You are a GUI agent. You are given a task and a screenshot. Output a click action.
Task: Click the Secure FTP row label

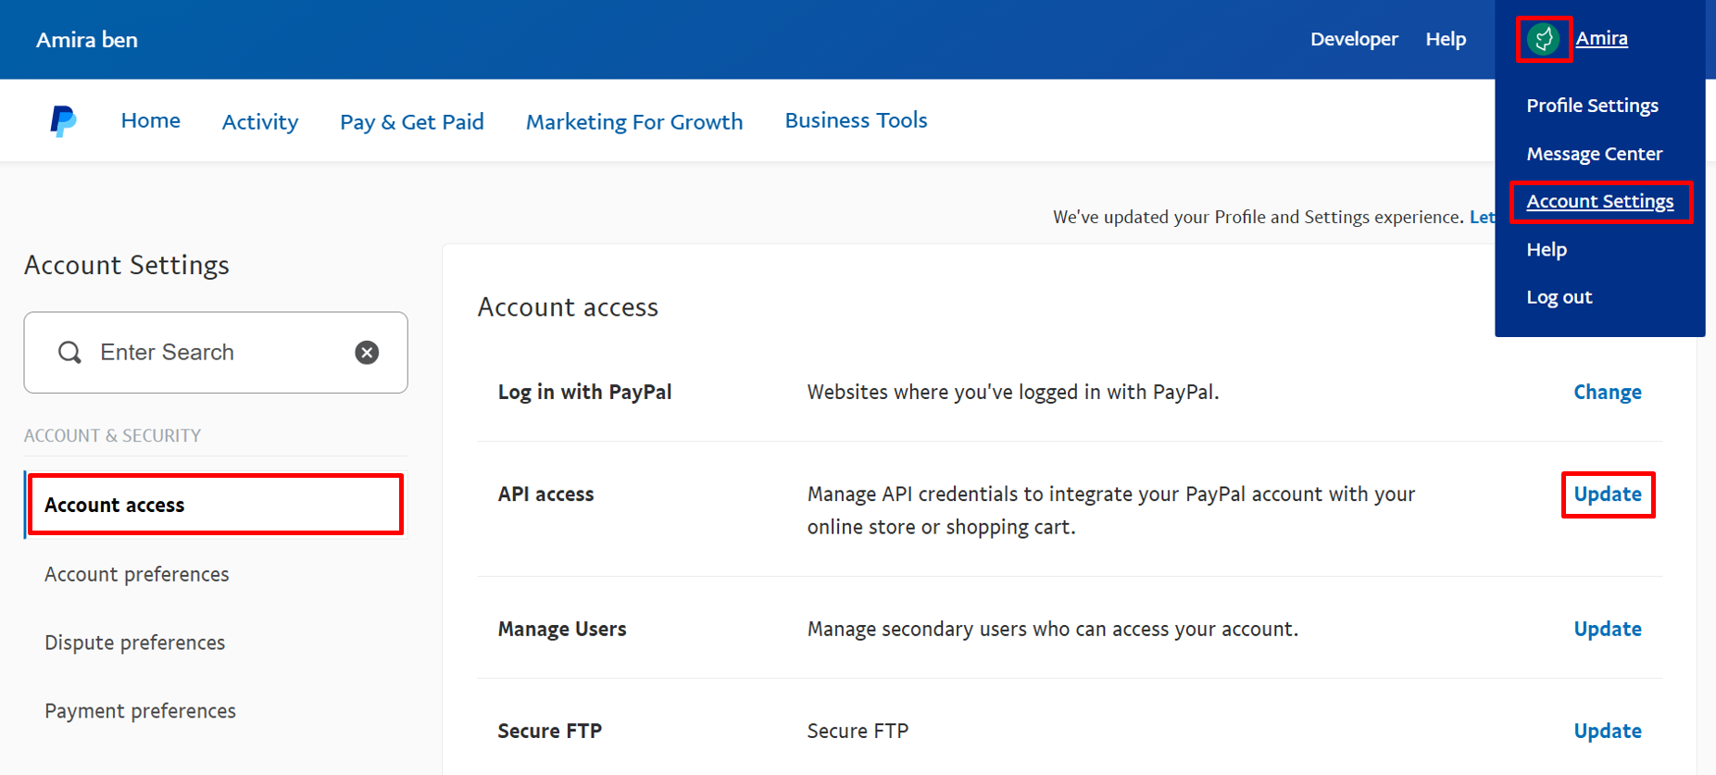(x=550, y=731)
